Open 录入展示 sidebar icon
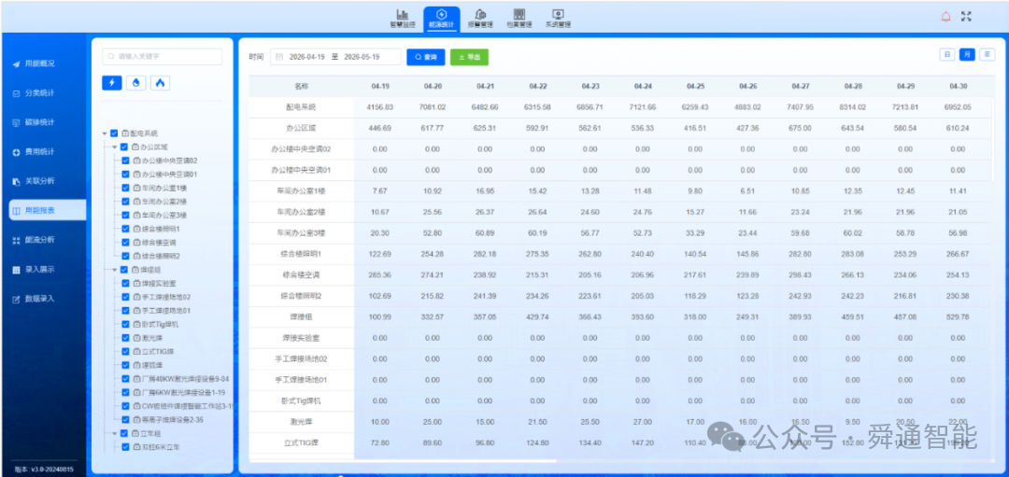This screenshot has height=477, width=1009. [x=16, y=270]
